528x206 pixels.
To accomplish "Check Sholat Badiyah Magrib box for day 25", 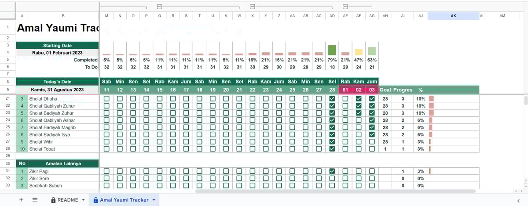I will [293, 127].
